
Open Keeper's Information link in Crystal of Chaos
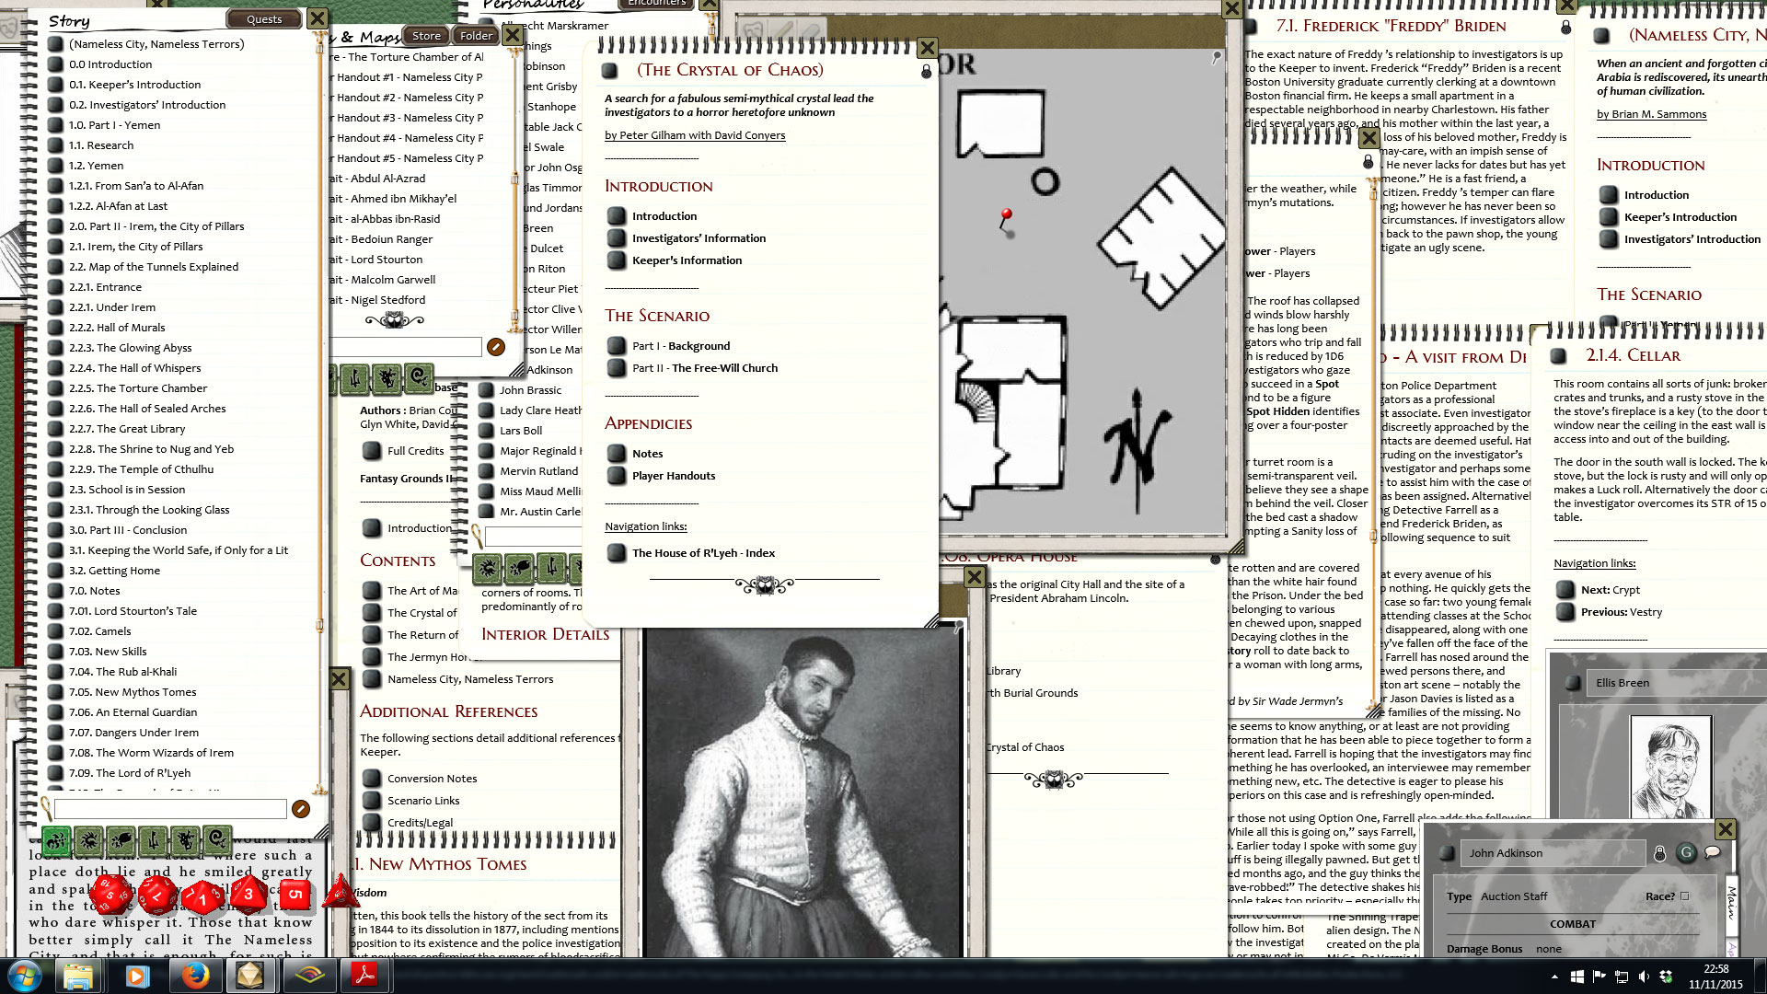[x=687, y=260]
